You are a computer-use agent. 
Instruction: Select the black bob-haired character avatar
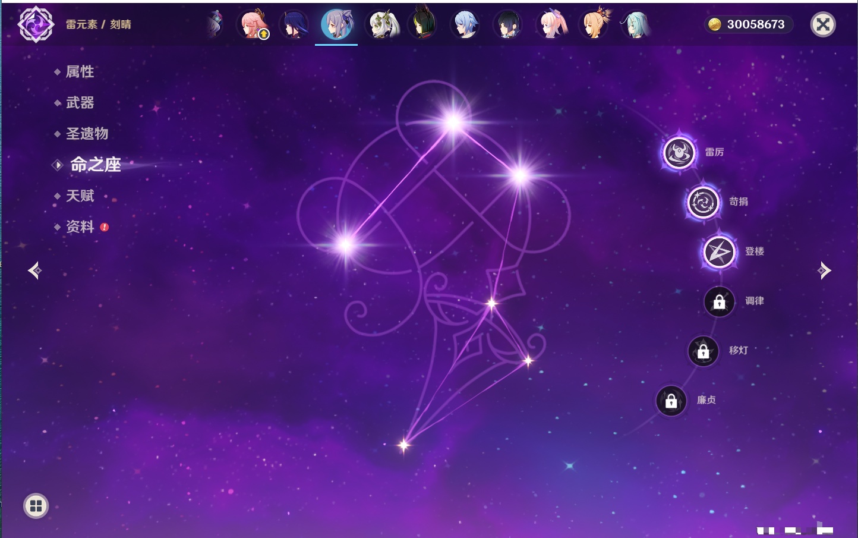[x=508, y=24]
